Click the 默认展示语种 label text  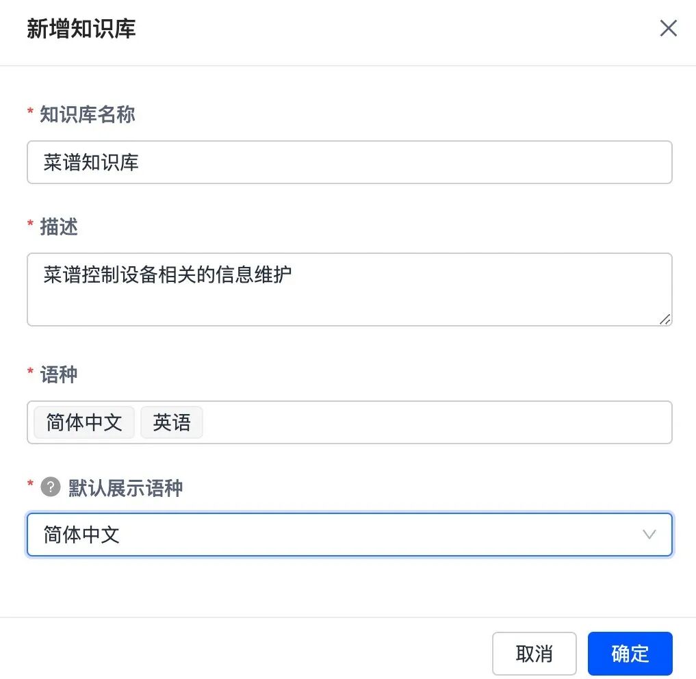(126, 487)
